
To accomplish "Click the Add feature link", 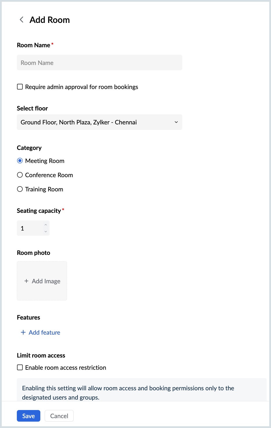I will (x=44, y=332).
